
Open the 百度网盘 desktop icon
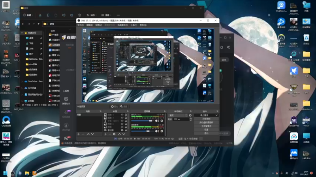click(294, 138)
